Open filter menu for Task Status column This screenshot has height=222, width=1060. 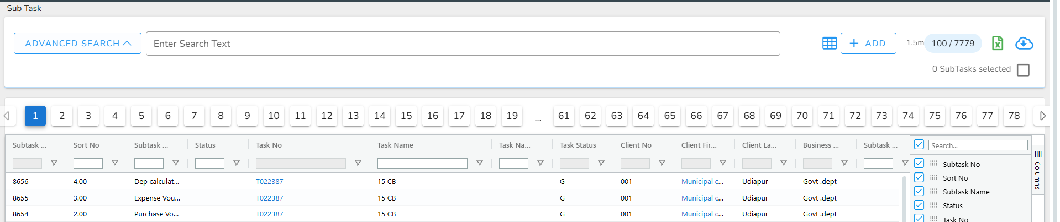click(601, 163)
